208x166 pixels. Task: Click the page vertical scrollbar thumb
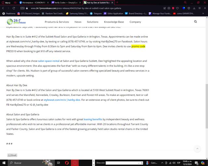(207, 106)
